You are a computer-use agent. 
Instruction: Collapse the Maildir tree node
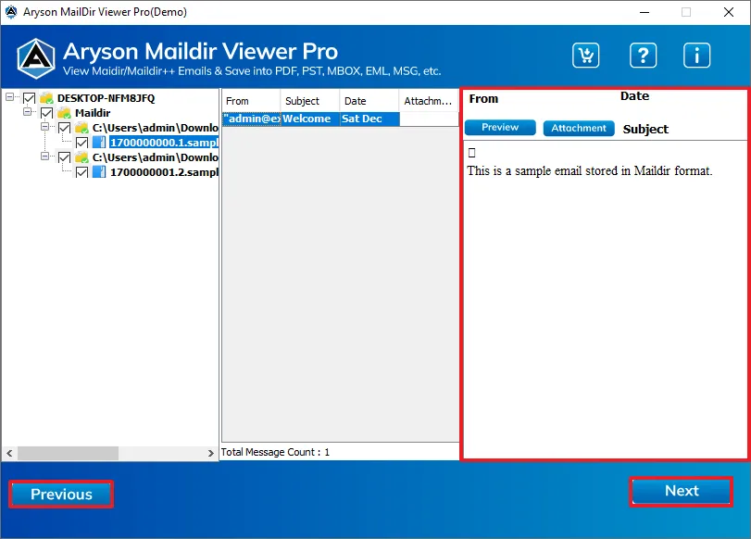click(x=27, y=112)
